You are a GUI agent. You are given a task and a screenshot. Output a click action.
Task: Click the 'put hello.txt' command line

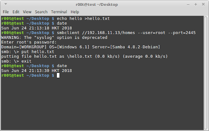(x=28, y=52)
